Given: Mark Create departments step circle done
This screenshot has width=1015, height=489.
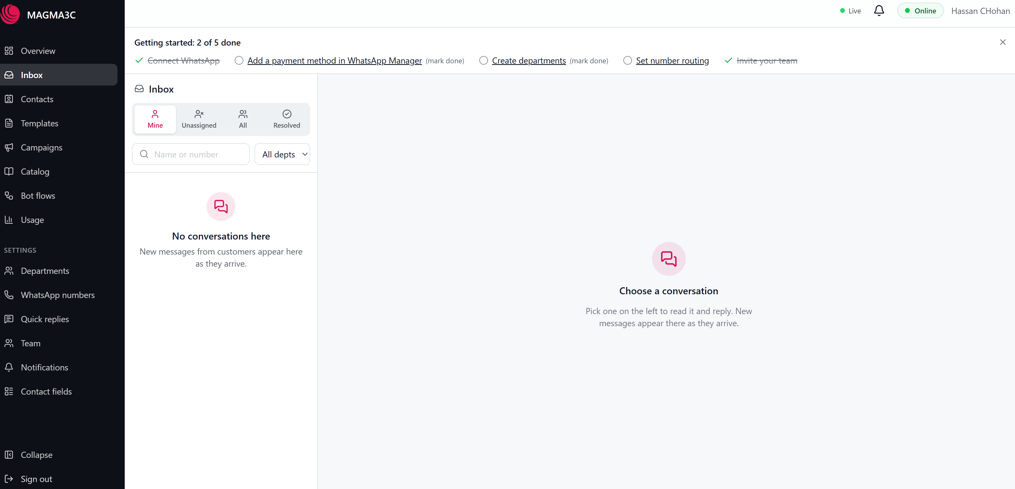Looking at the screenshot, I should (x=483, y=60).
